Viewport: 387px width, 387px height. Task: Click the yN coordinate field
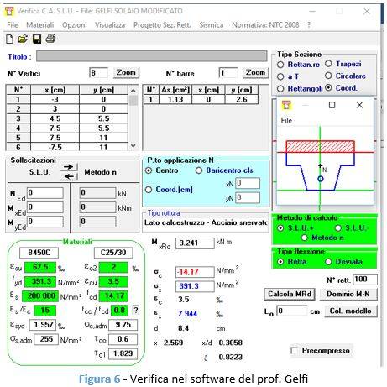pyautogui.click(x=248, y=198)
